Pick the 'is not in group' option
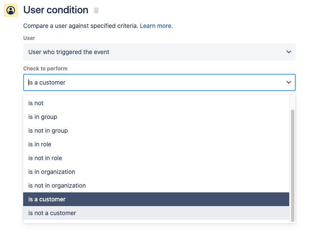 (x=48, y=131)
